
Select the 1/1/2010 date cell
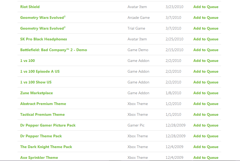point(173,115)
